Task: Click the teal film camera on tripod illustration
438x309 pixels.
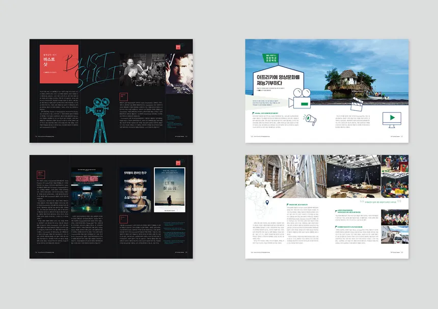Action: tap(99, 119)
